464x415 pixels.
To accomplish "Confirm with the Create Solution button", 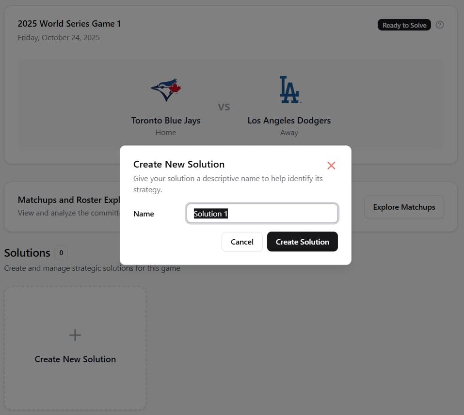I will (302, 242).
